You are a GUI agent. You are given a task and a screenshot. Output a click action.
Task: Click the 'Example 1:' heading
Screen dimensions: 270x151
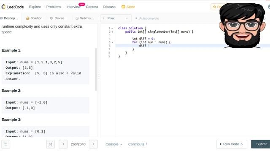(11, 50)
